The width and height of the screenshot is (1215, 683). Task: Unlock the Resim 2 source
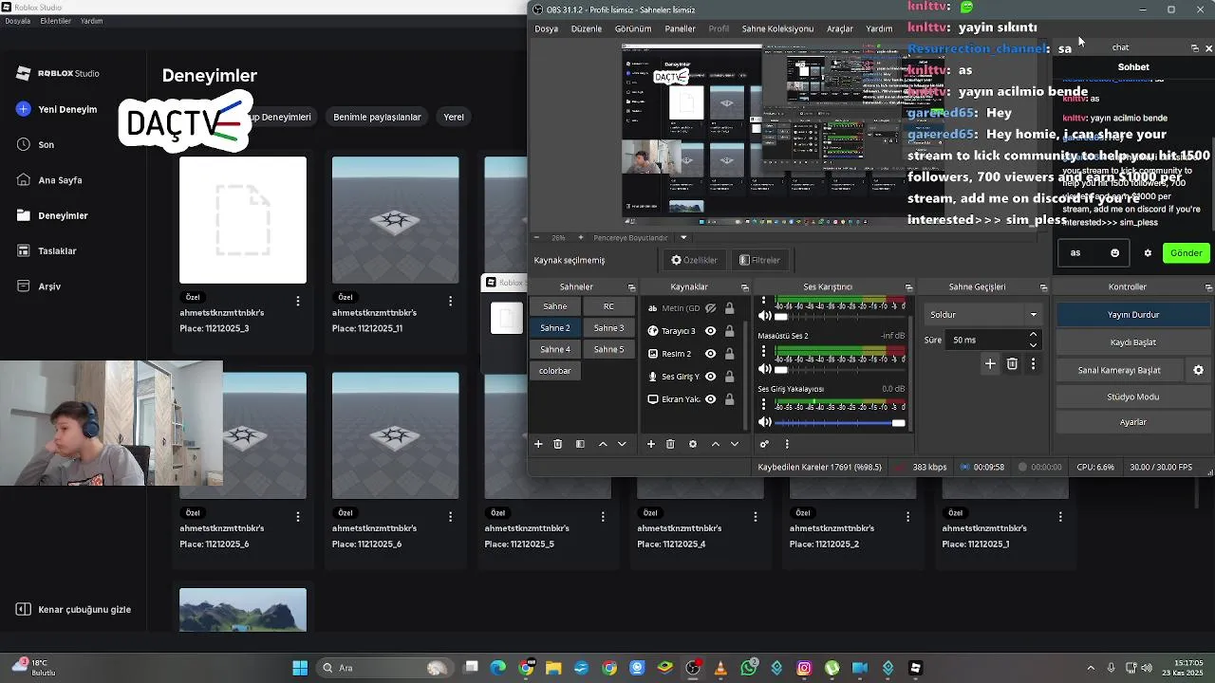point(729,354)
